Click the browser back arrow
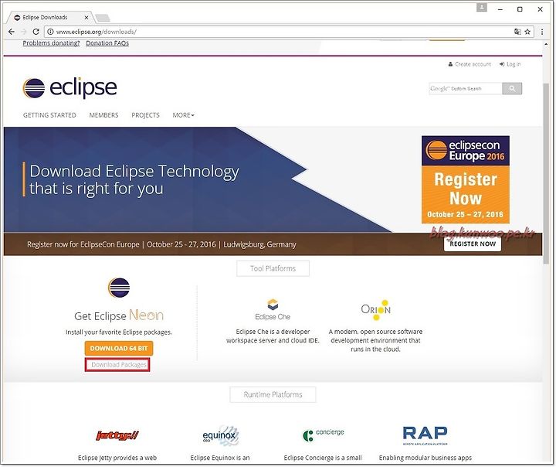 coord(12,32)
